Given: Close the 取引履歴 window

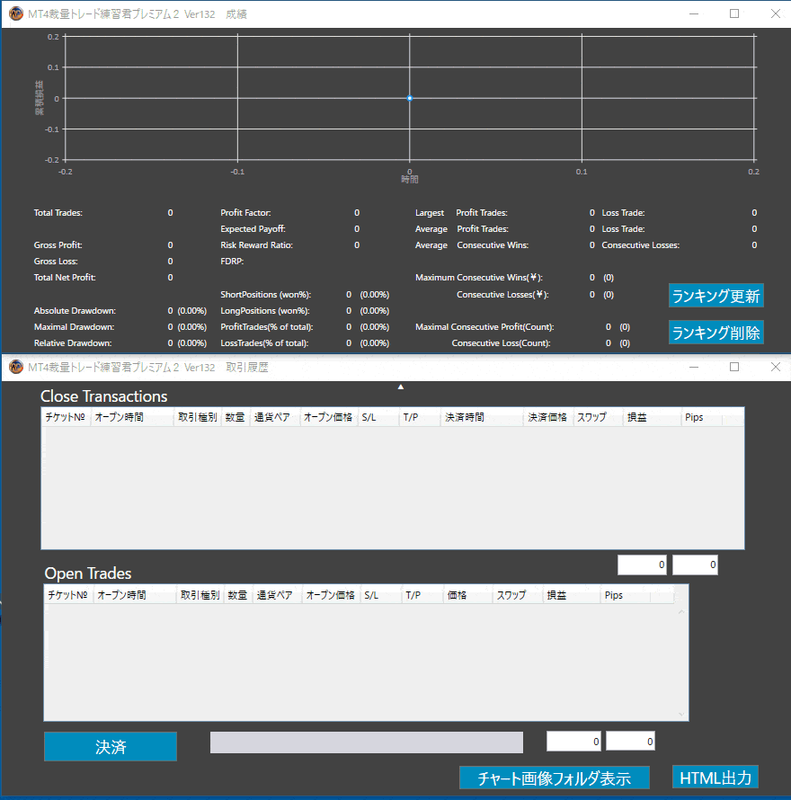Looking at the screenshot, I should pos(776,367).
